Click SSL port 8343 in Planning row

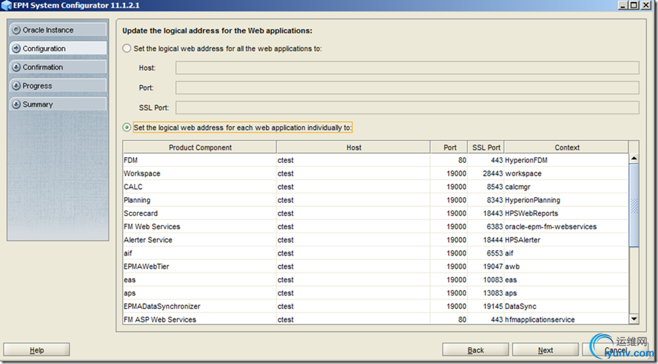pos(486,200)
